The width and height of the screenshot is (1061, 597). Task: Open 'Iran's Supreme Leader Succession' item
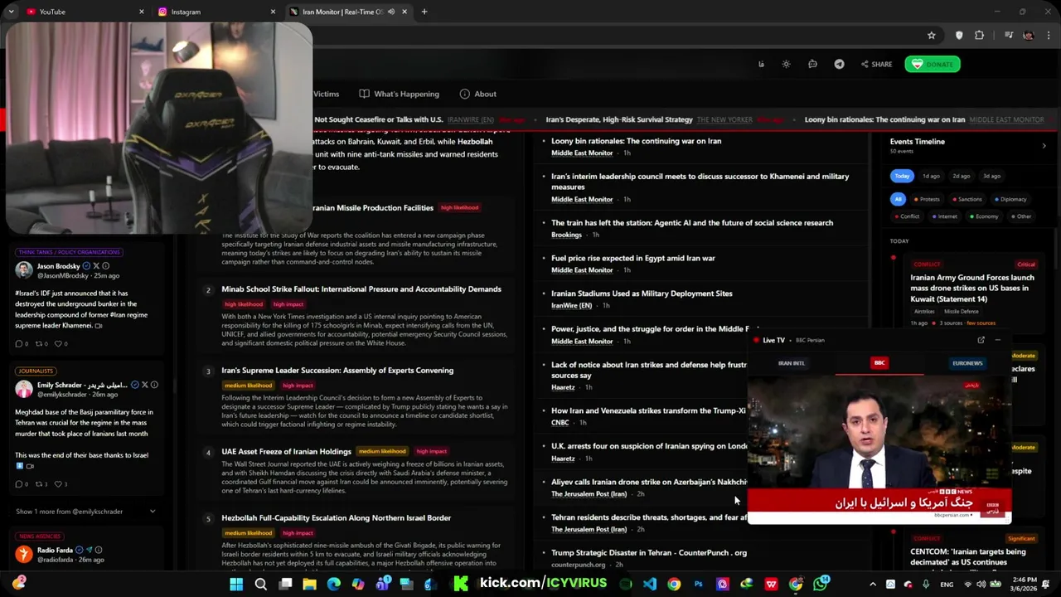point(337,371)
